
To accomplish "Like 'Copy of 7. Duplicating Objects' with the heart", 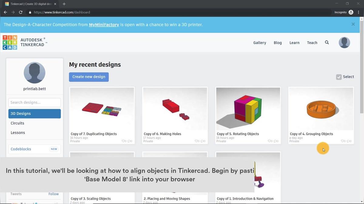I will 123,141.
